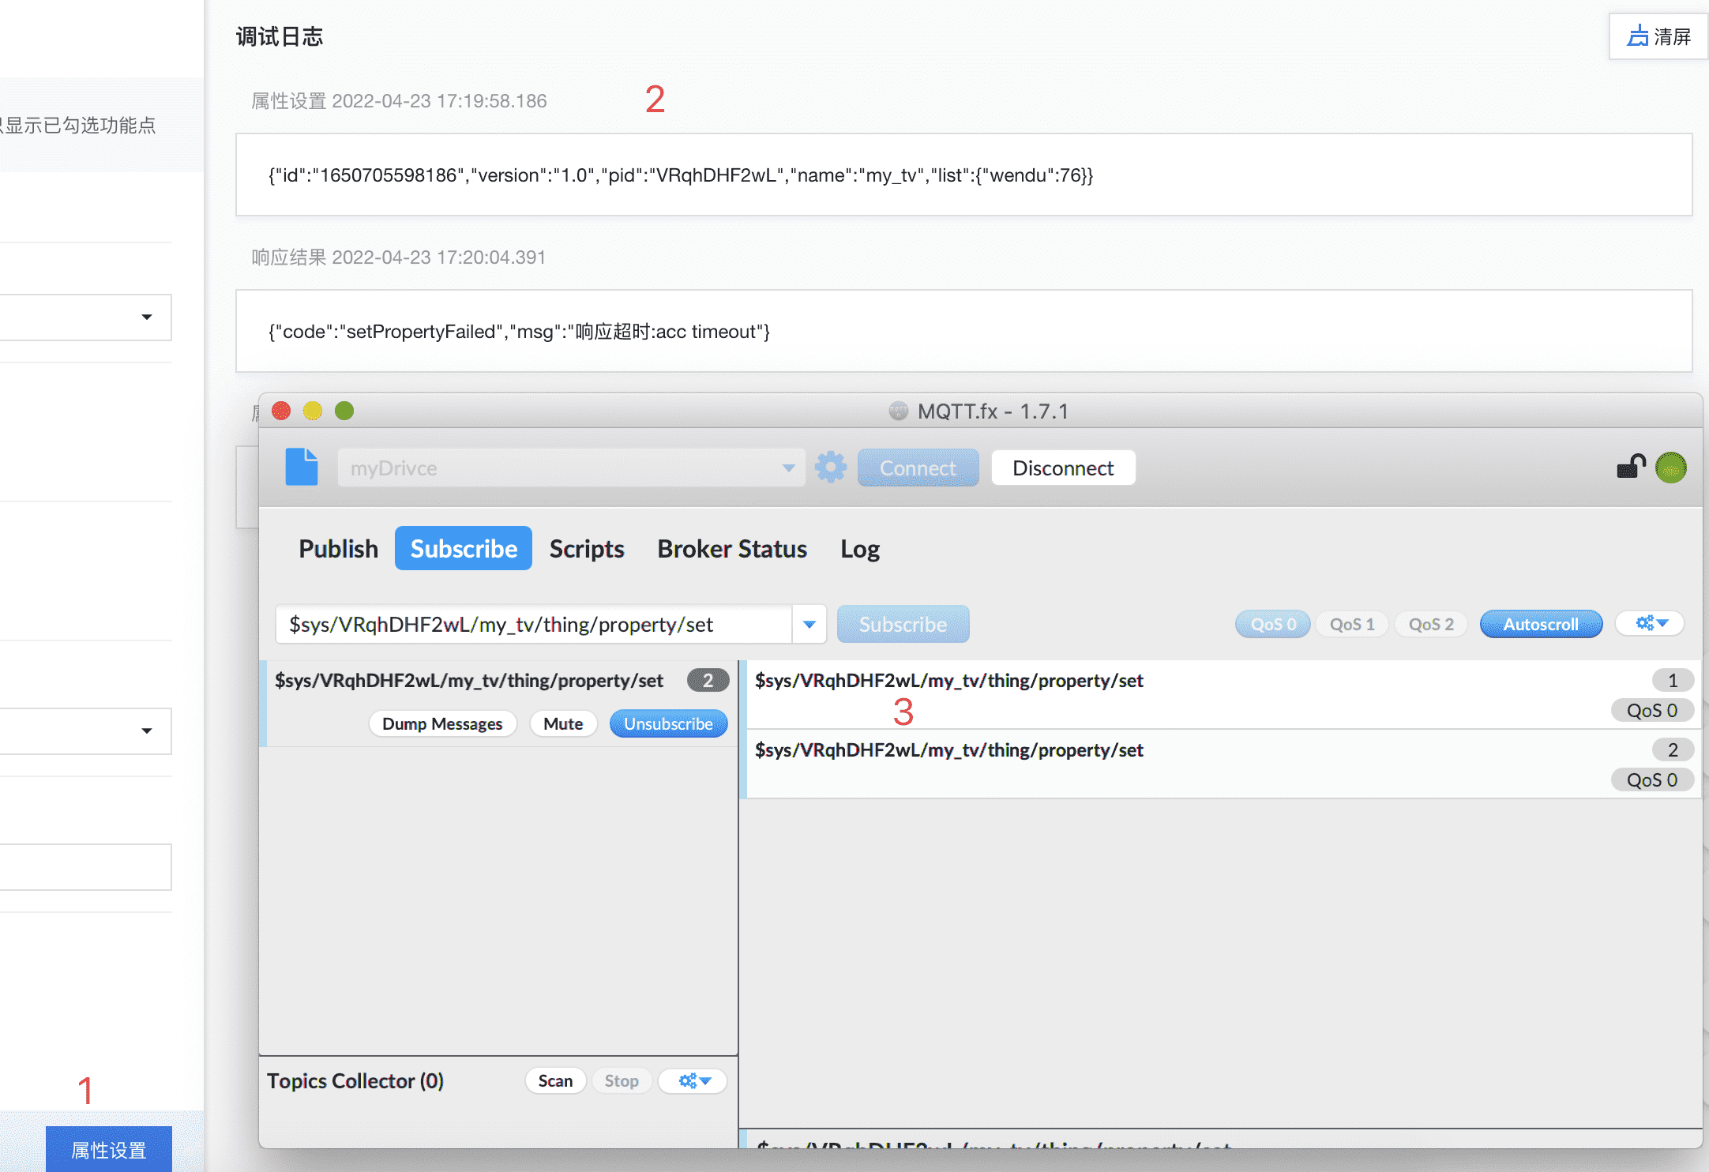Screen dimensions: 1709x1172
Task: Switch to the Publish tab
Action: 338,549
